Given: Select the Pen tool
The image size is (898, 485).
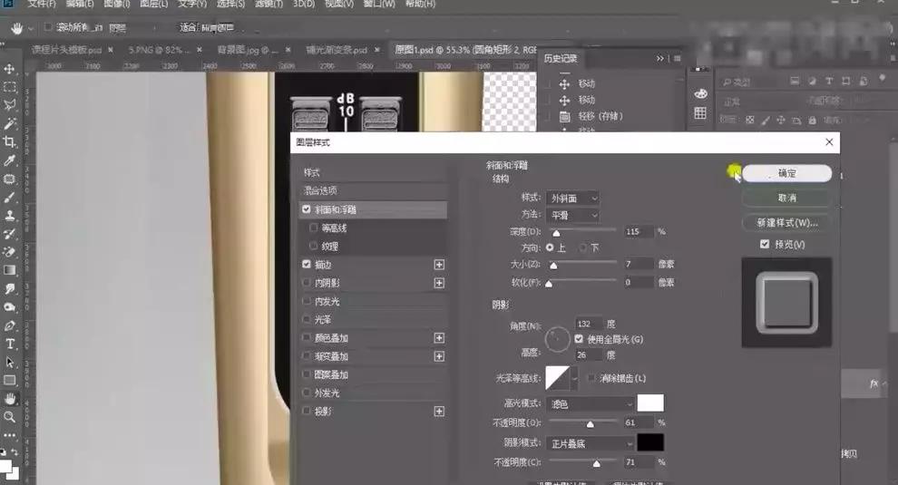Looking at the screenshot, I should (x=10, y=325).
